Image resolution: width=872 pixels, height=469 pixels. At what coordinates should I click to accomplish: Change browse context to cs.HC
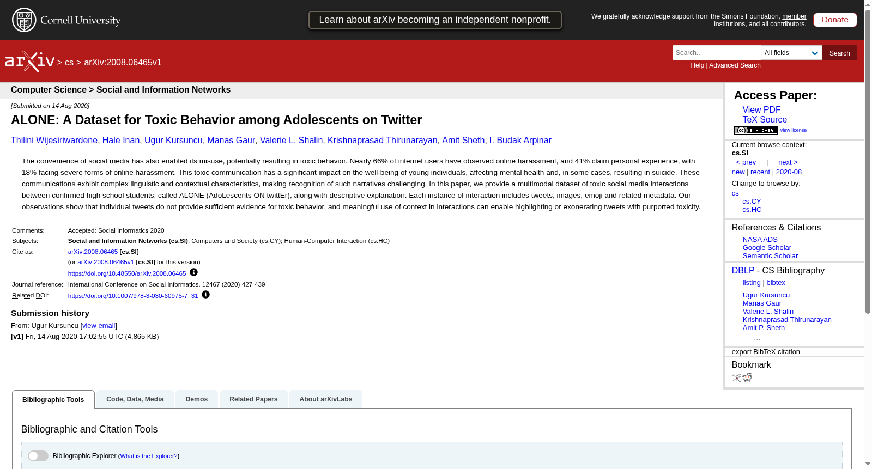(752, 210)
